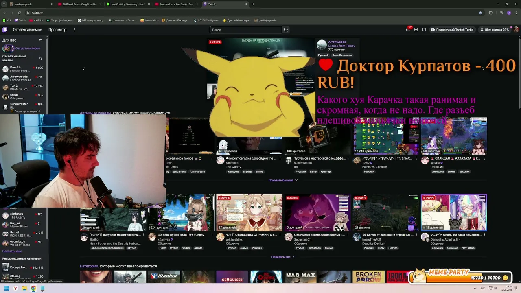Screen dimensions: 521x293
Task: Open the Kick bookmark
Action: pyautogui.click(x=7, y=20)
